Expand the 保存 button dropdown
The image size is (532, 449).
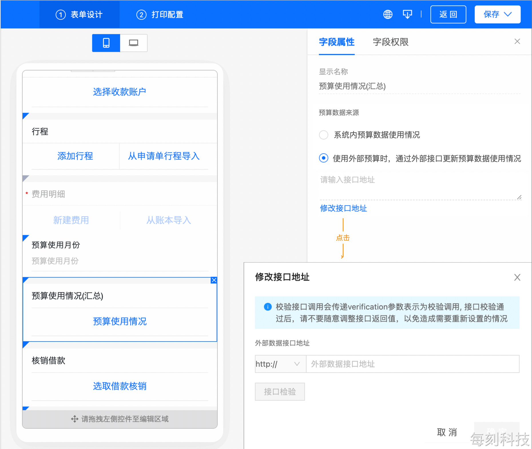[x=508, y=14]
